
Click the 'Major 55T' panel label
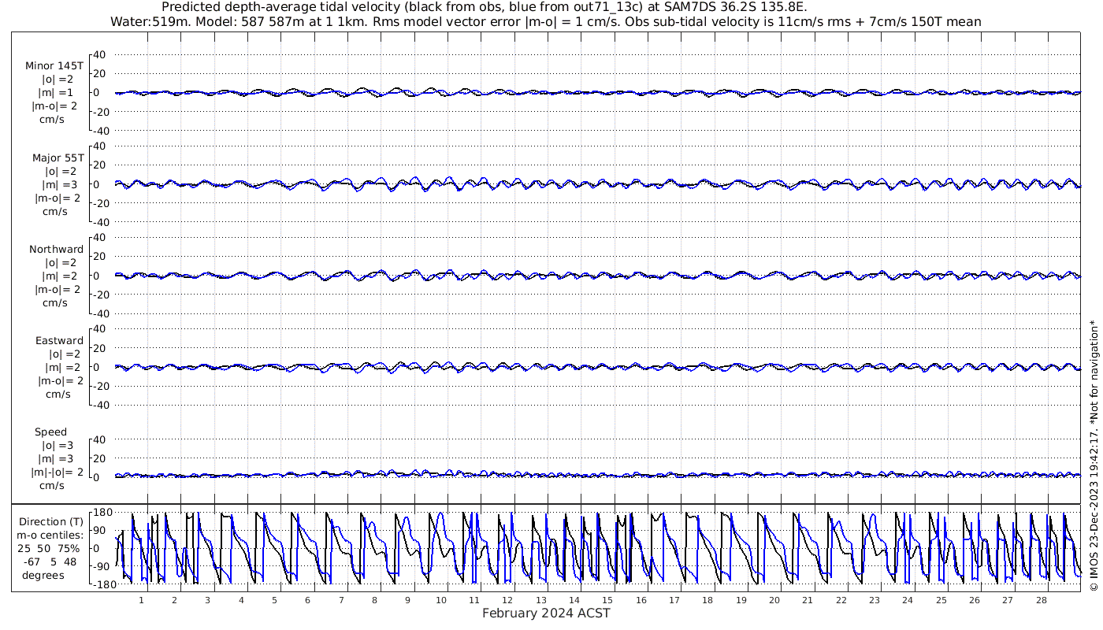(58, 157)
